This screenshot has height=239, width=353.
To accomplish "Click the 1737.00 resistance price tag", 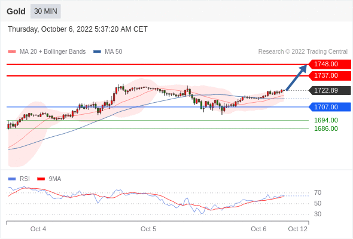I will pyautogui.click(x=330, y=75).
